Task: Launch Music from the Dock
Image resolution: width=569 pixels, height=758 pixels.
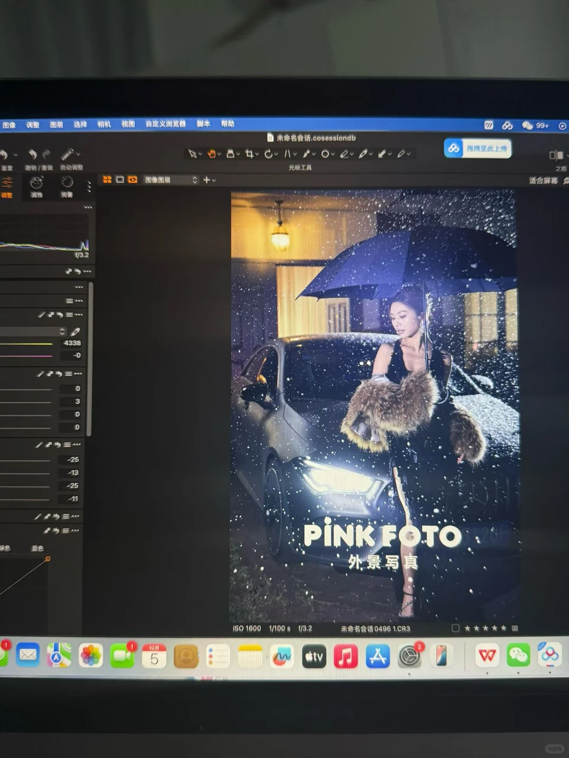Action: (346, 656)
